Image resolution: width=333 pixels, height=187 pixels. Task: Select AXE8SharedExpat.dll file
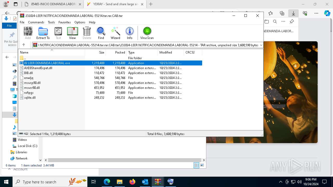(110, 68)
